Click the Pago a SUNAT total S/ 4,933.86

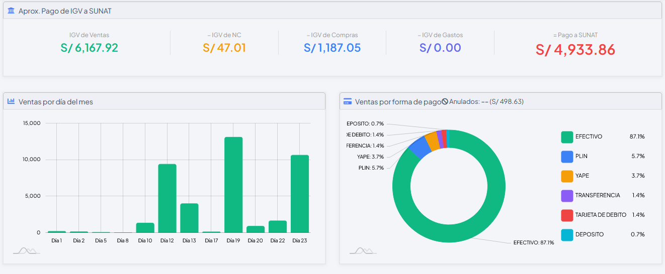pos(575,50)
